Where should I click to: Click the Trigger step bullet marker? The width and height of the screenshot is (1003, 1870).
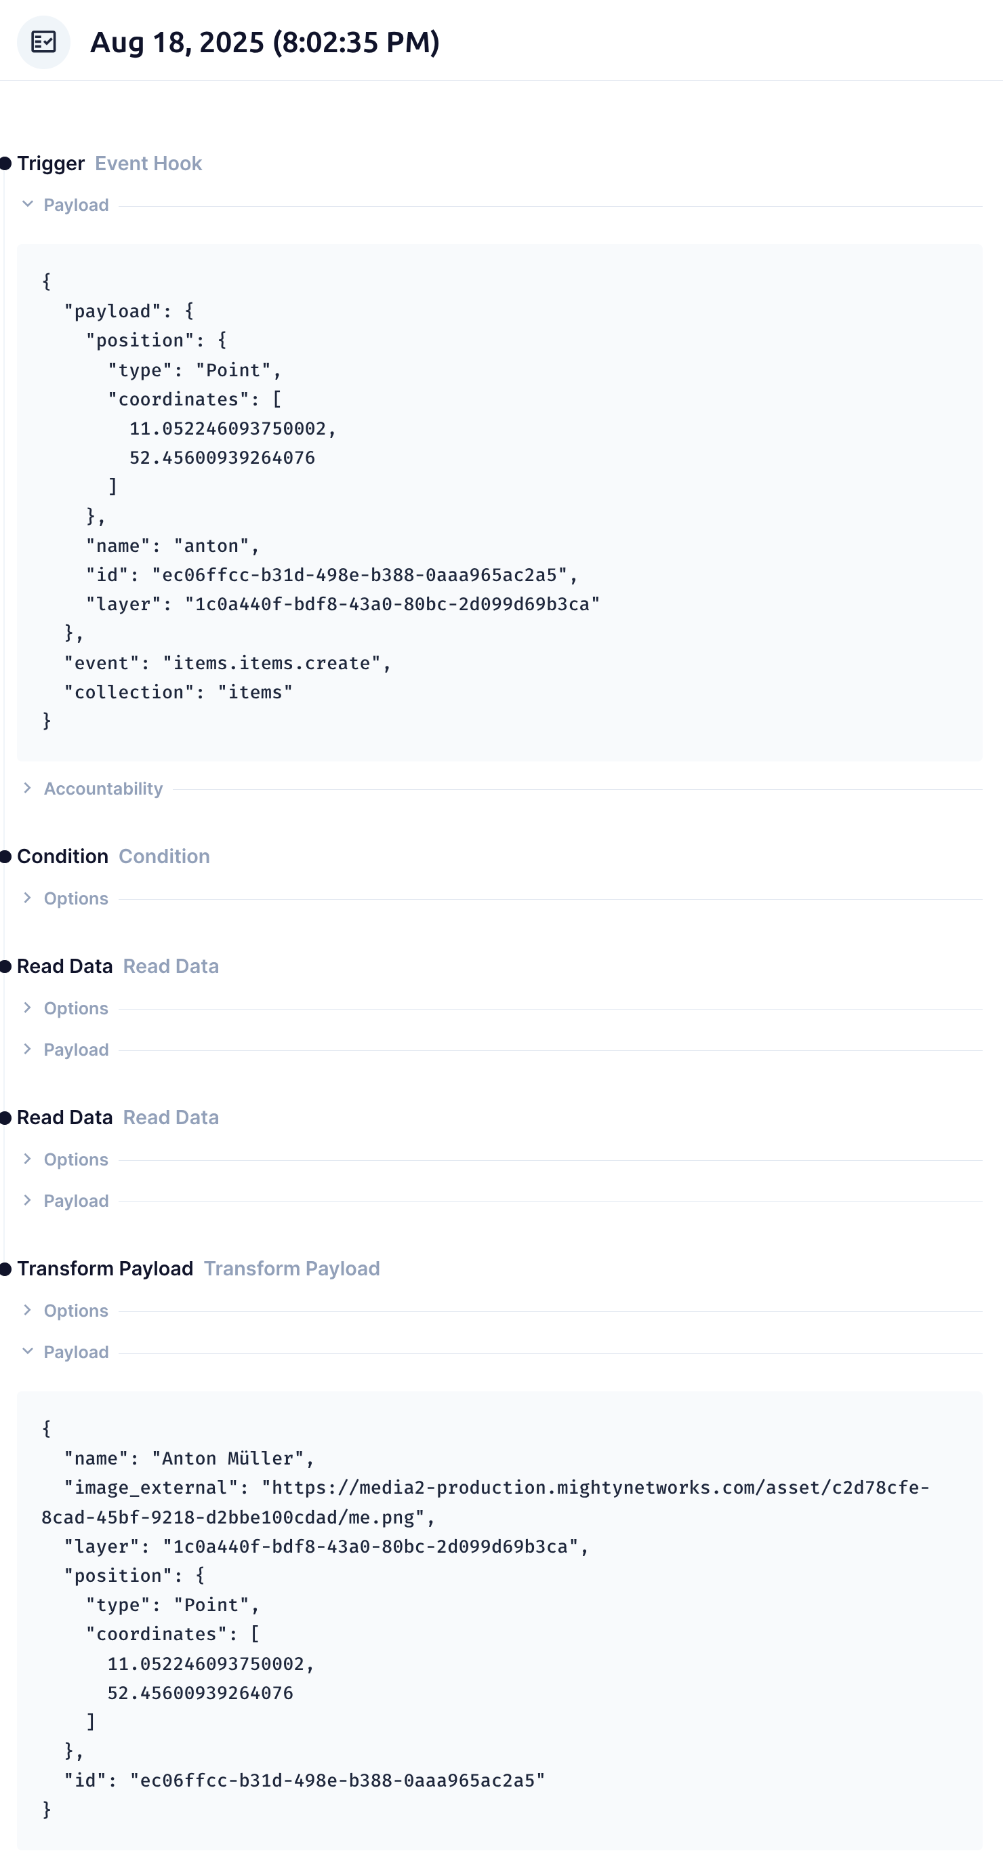click(6, 163)
